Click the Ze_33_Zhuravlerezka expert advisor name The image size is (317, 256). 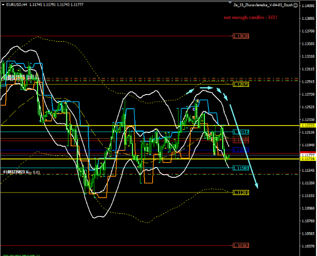click(x=262, y=5)
